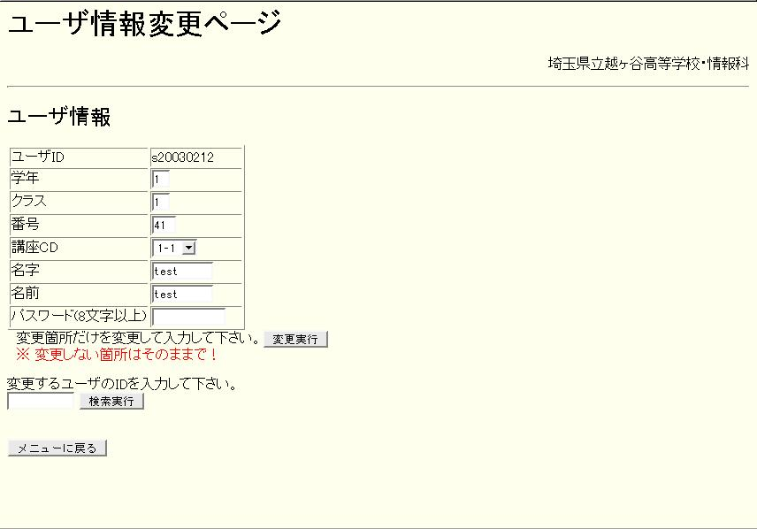Click the 名字 text field

pyautogui.click(x=182, y=272)
